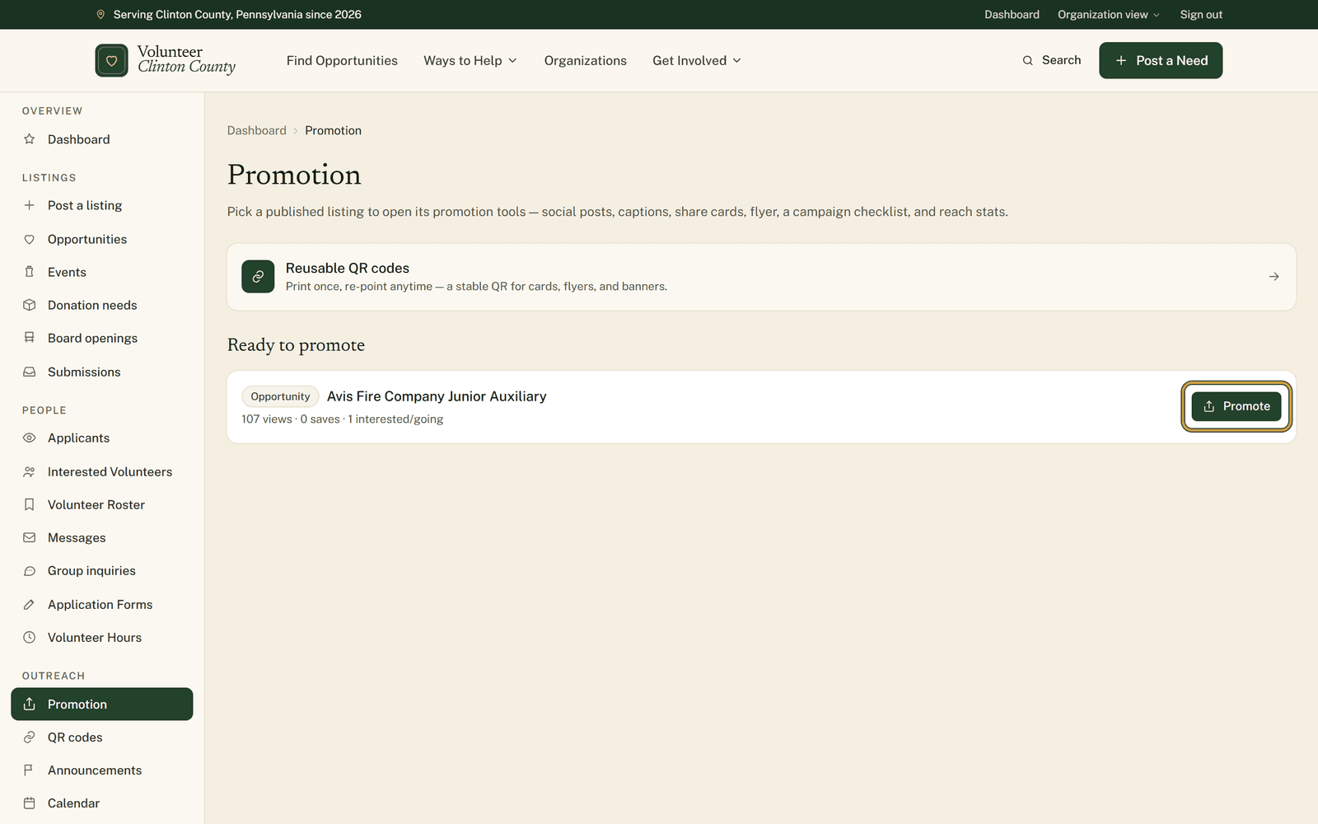Click the 'Ready to promote' heading
Image resolution: width=1318 pixels, height=824 pixels.
296,345
